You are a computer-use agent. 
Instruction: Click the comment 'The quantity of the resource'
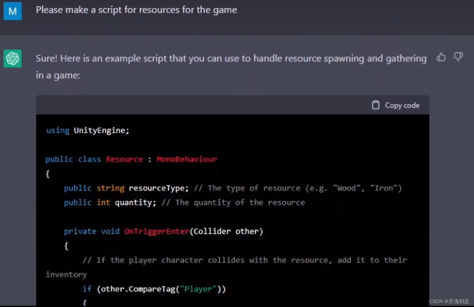coord(233,202)
